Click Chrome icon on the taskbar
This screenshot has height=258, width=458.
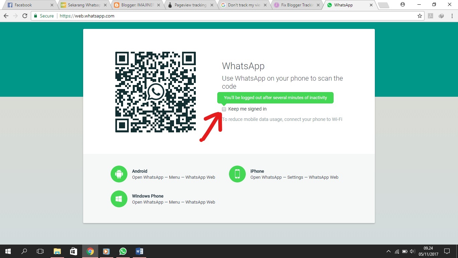point(90,251)
